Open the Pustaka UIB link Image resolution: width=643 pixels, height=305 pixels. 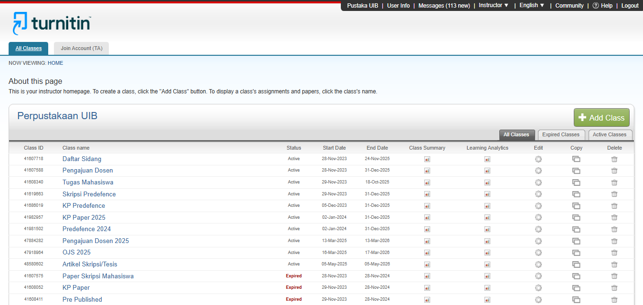pyautogui.click(x=363, y=6)
